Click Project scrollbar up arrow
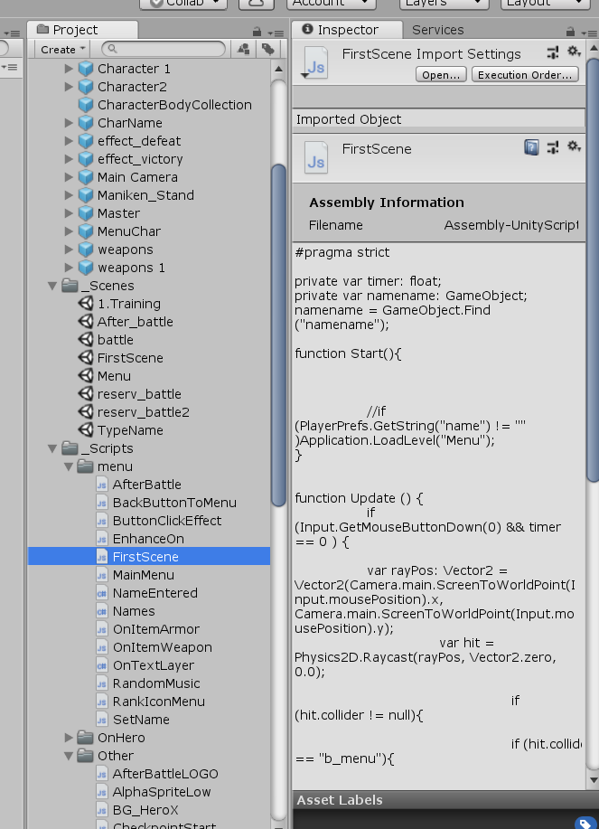Viewport: 599px width, 829px height. point(278,70)
